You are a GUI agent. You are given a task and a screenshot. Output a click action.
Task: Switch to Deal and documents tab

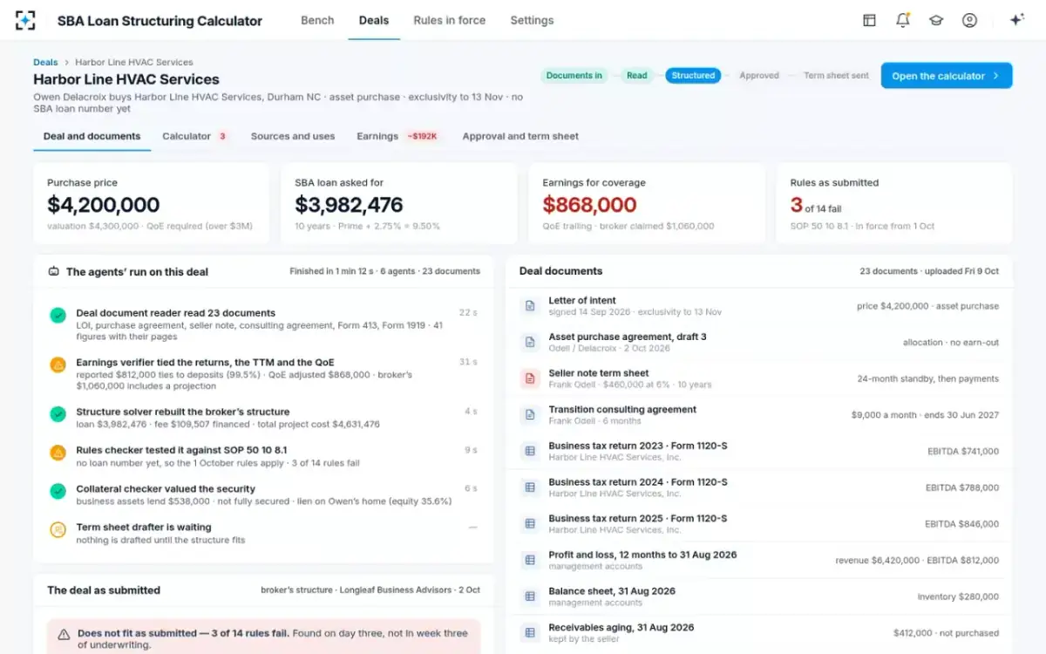pyautogui.click(x=92, y=136)
